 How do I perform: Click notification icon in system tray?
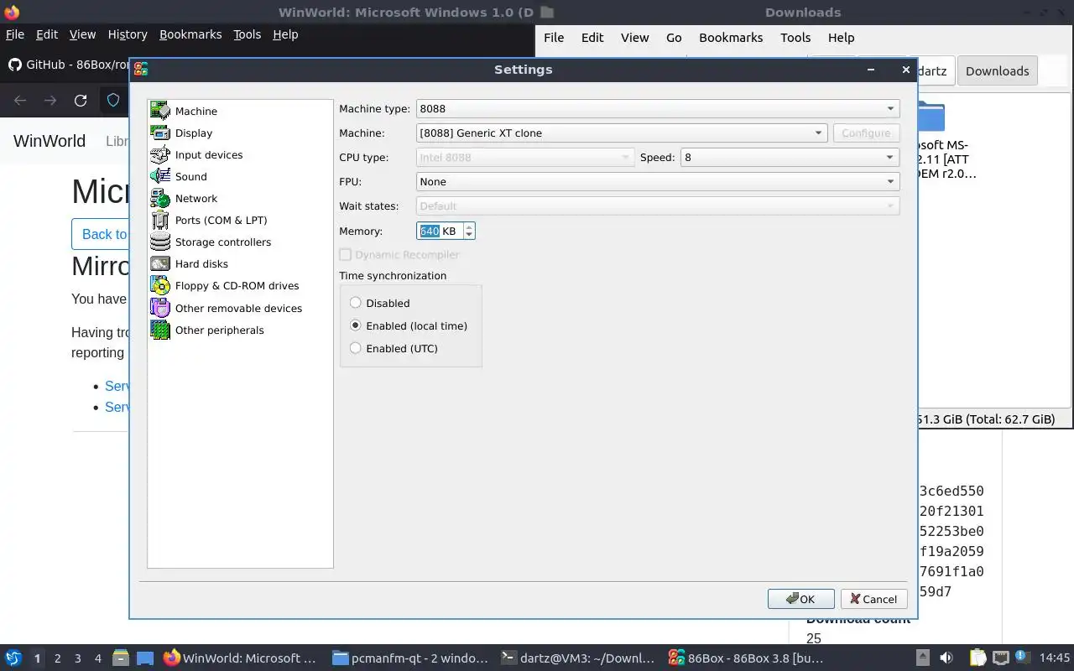click(1022, 658)
